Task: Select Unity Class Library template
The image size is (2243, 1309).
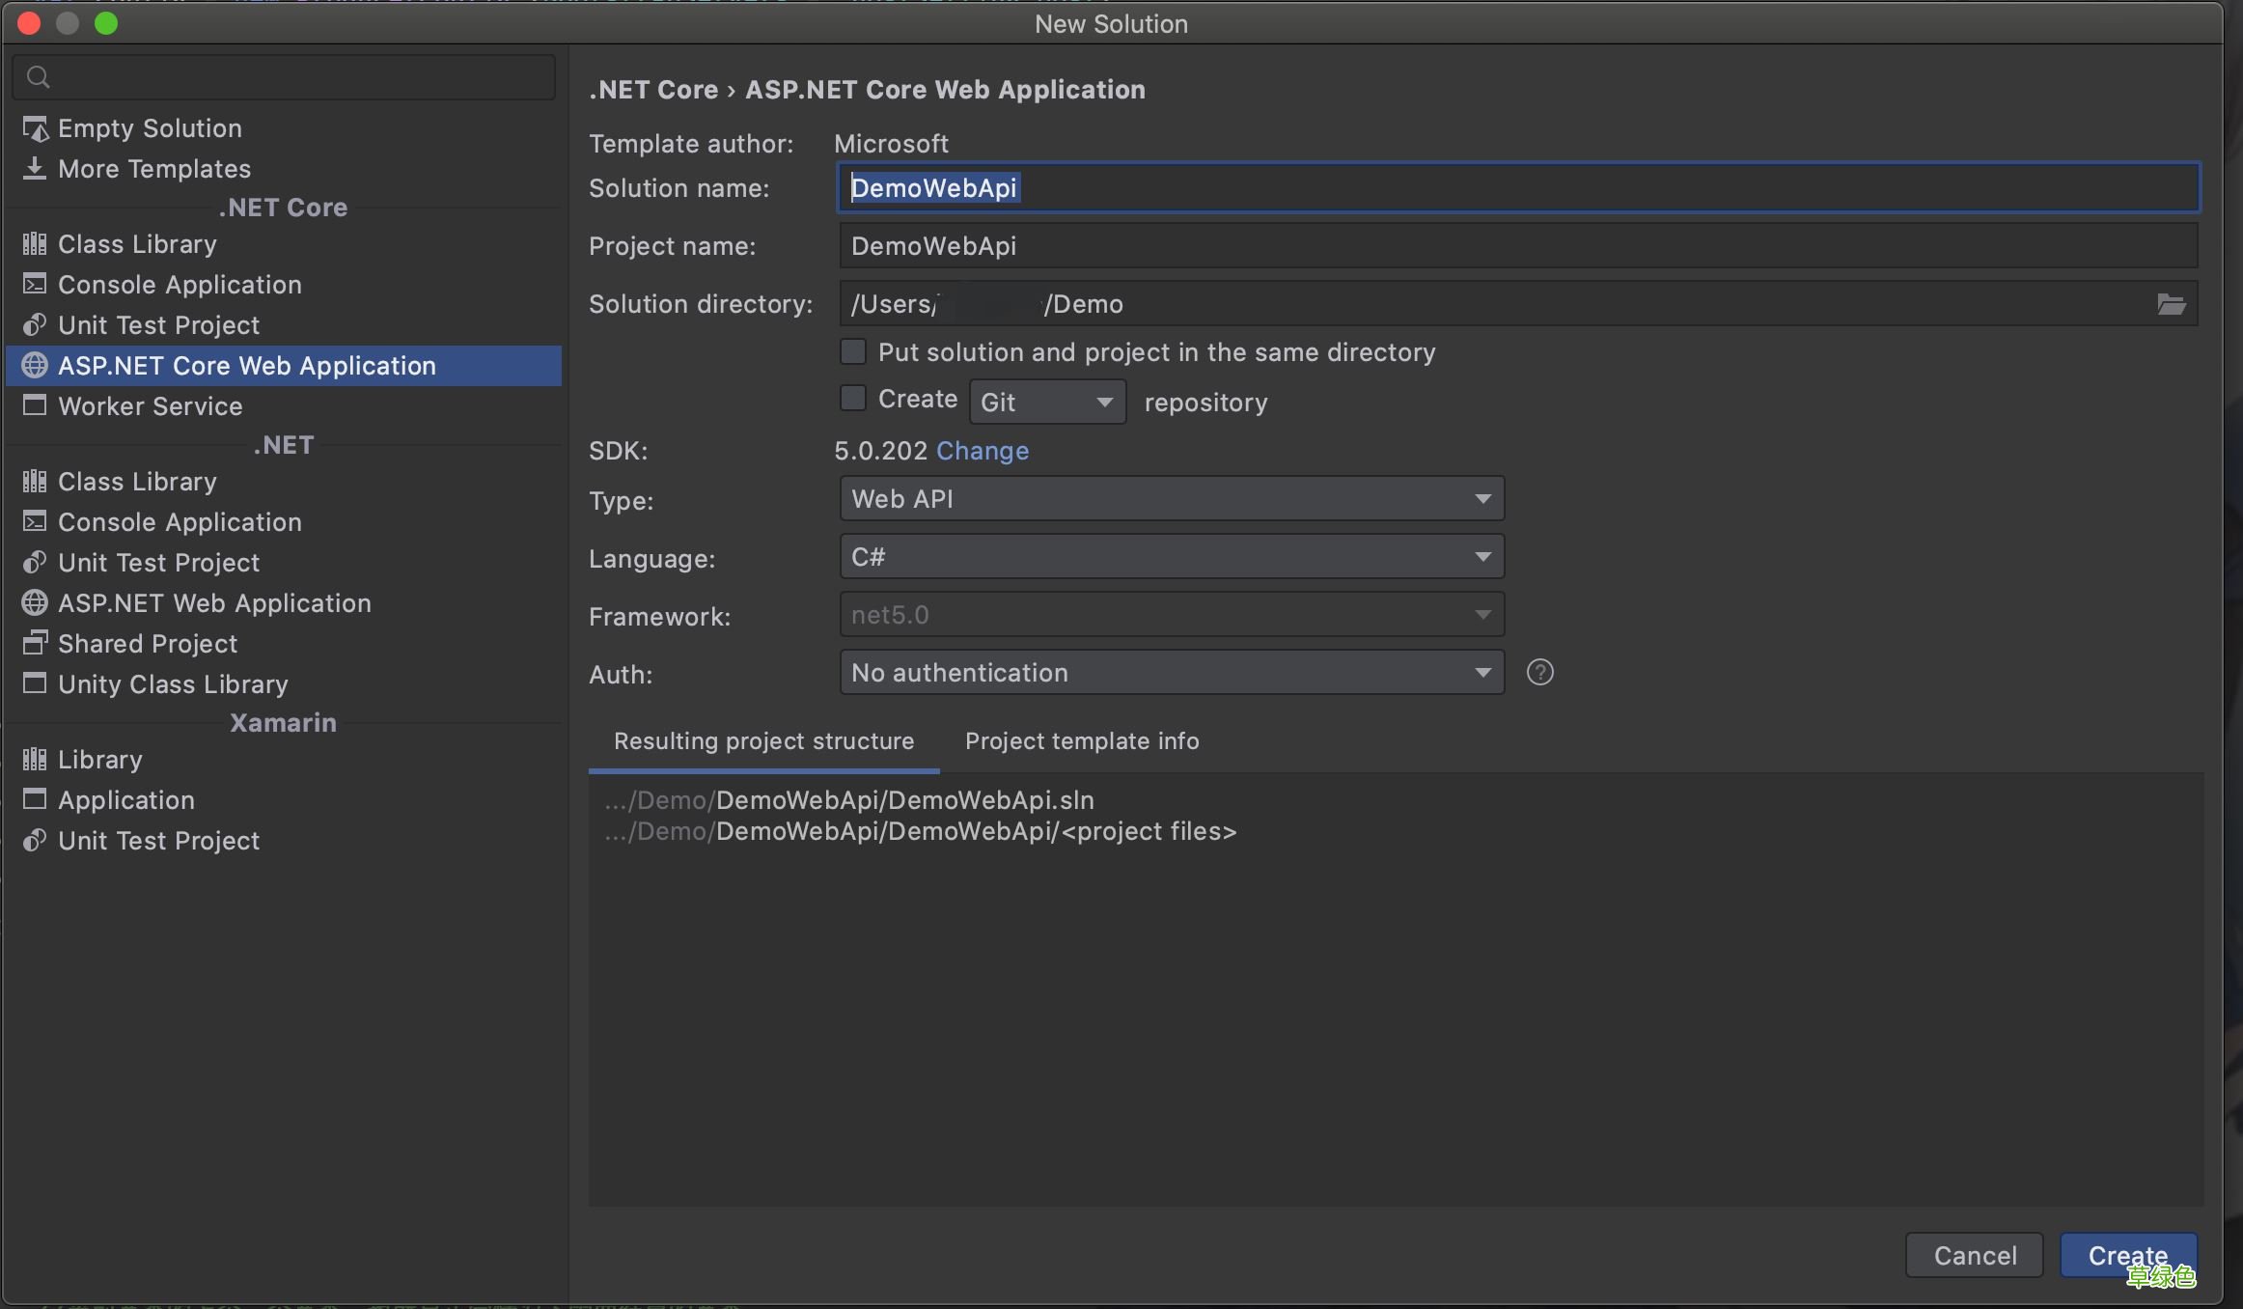Action: click(284, 684)
